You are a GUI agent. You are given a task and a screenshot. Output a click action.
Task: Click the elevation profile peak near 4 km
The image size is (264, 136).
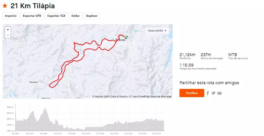point(44,109)
